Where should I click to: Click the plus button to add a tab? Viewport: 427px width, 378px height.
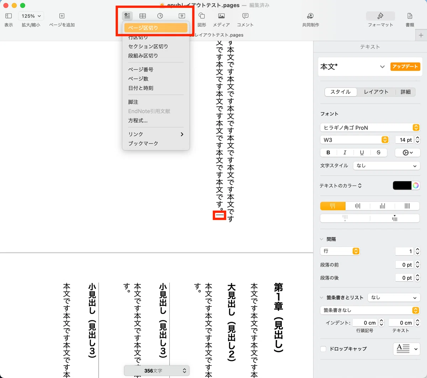click(x=421, y=35)
